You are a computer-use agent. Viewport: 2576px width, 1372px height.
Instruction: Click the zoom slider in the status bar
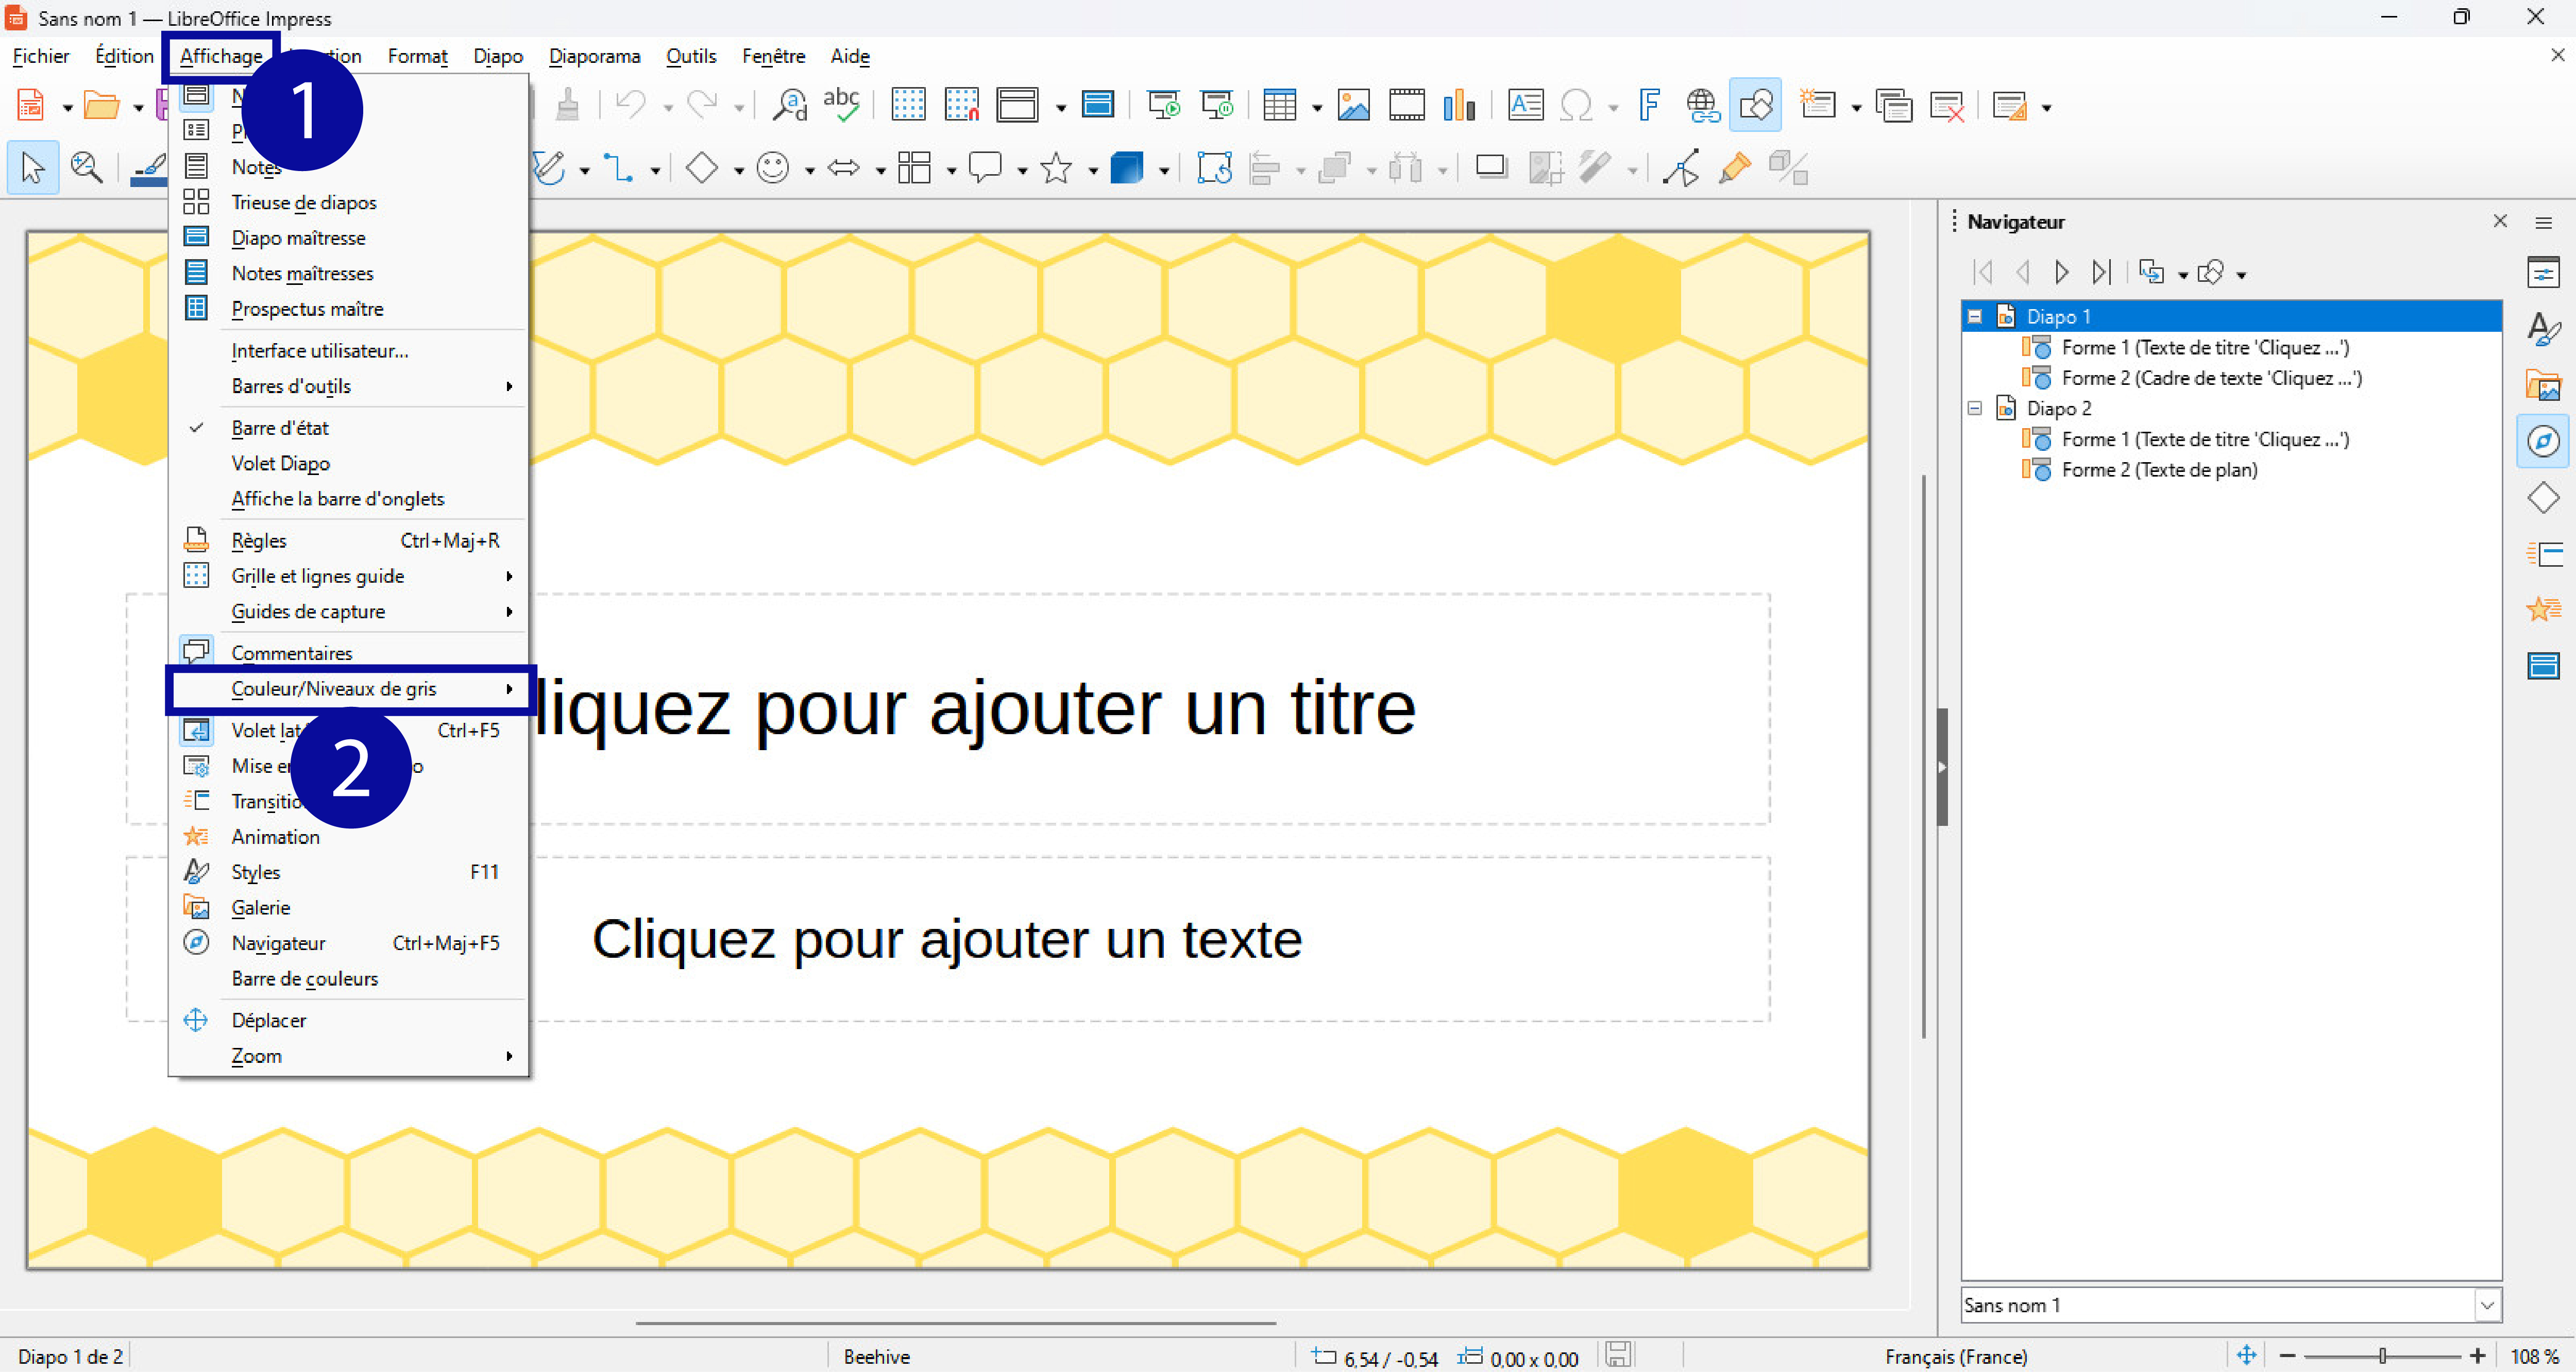tap(2382, 1356)
